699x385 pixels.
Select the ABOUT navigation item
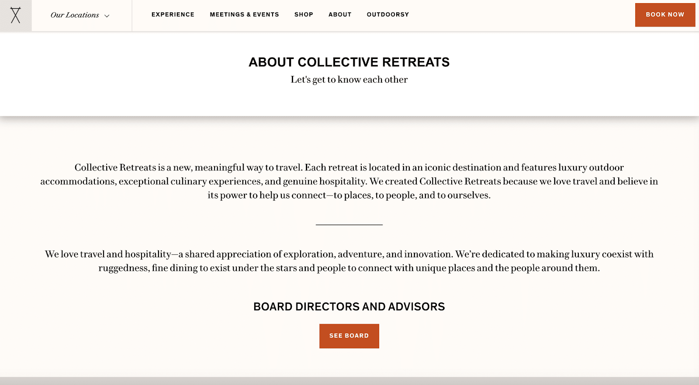339,14
